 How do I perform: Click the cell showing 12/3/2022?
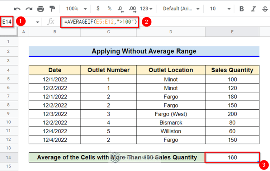pos(55,114)
